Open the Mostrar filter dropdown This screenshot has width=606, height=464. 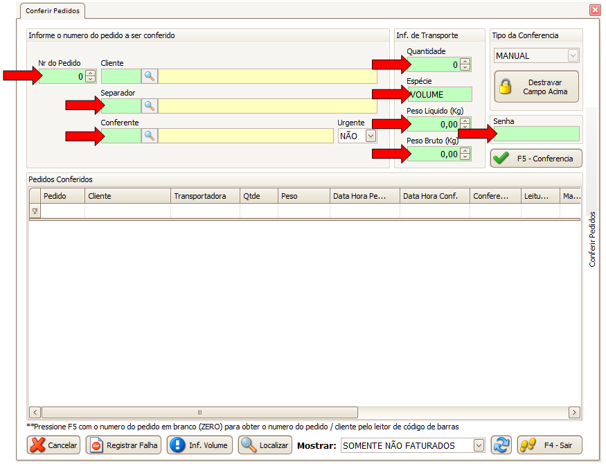click(479, 445)
